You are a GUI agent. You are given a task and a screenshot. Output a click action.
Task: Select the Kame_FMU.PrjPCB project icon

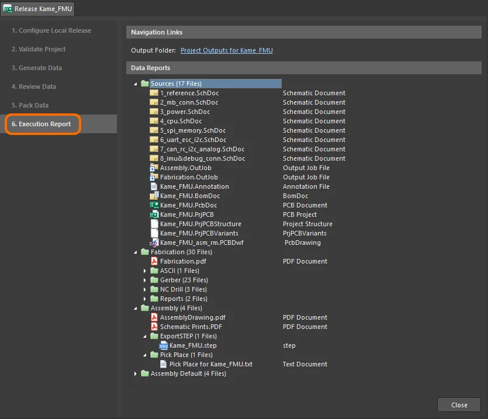(153, 214)
